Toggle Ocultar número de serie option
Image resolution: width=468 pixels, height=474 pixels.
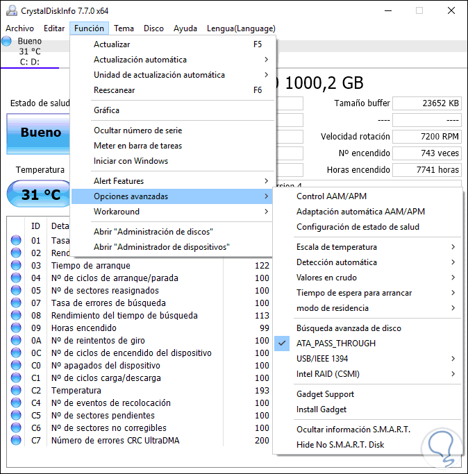click(172, 130)
